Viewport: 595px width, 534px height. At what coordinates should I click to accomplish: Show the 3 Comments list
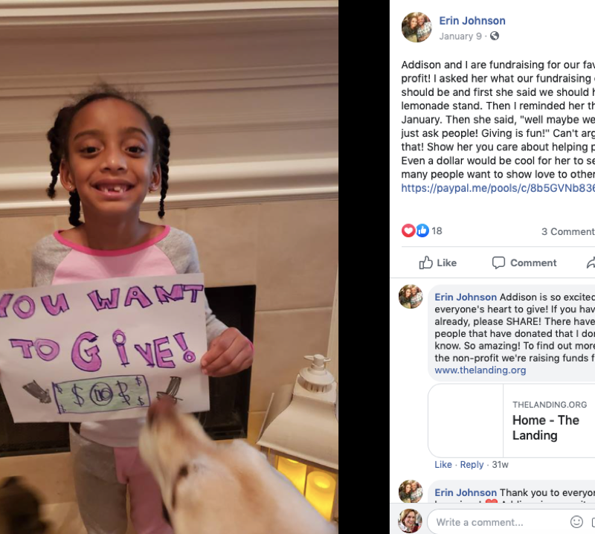click(x=568, y=231)
